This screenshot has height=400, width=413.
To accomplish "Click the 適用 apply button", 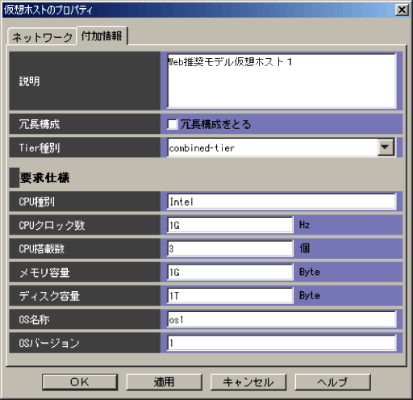I will [x=164, y=382].
